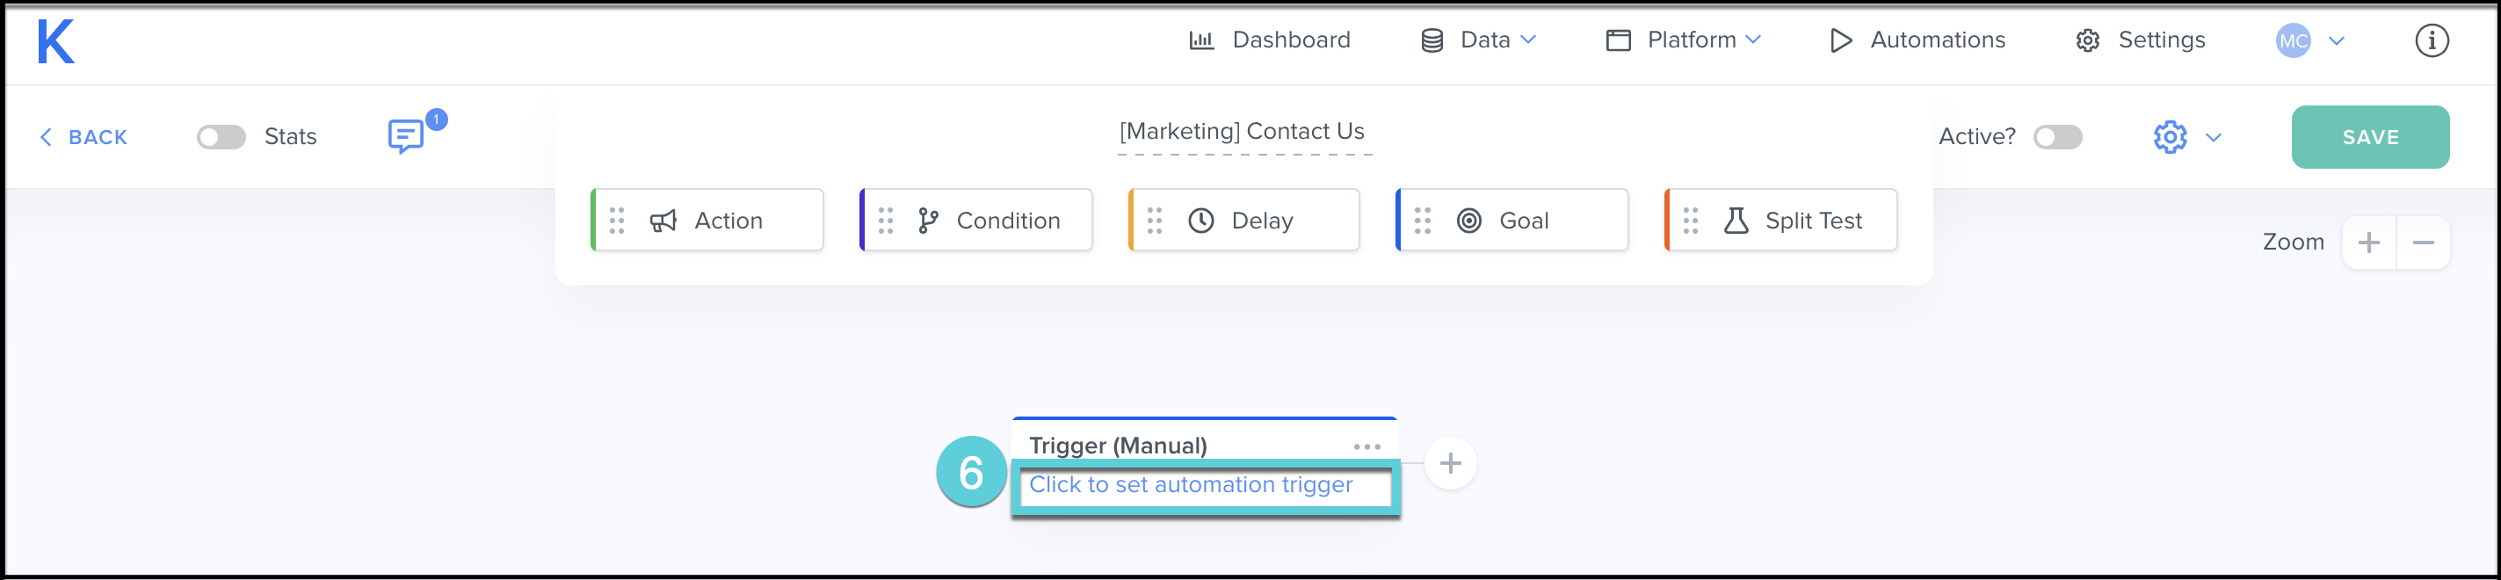Click to set automation trigger link
Screen dimensions: 2501x580
1191,485
